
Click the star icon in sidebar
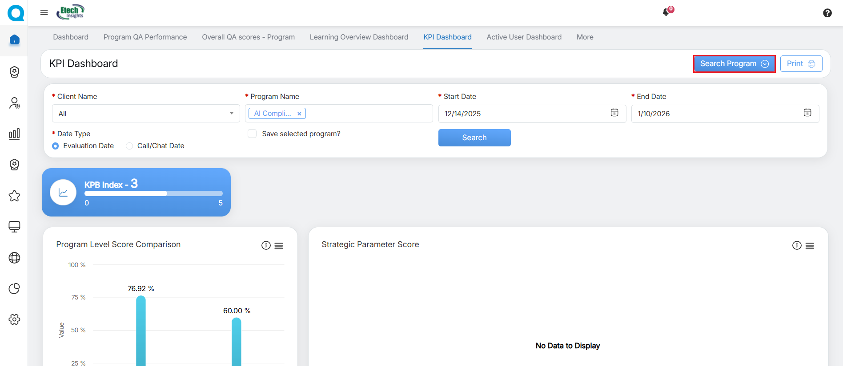14,196
